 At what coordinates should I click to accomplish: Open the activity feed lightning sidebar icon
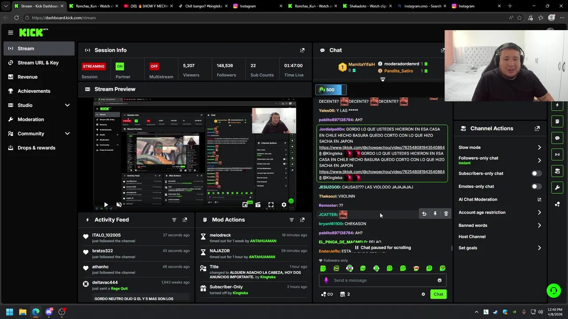pyautogui.click(x=557, y=105)
